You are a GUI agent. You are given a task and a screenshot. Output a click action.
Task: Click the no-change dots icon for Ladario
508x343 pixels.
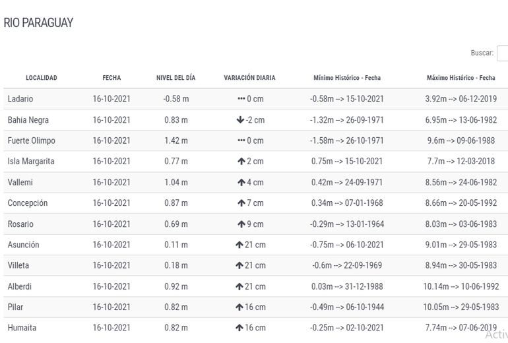coord(241,99)
